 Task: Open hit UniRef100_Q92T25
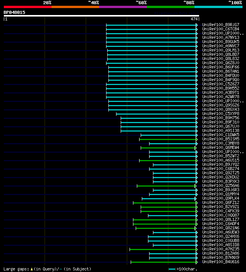(221, 173)
